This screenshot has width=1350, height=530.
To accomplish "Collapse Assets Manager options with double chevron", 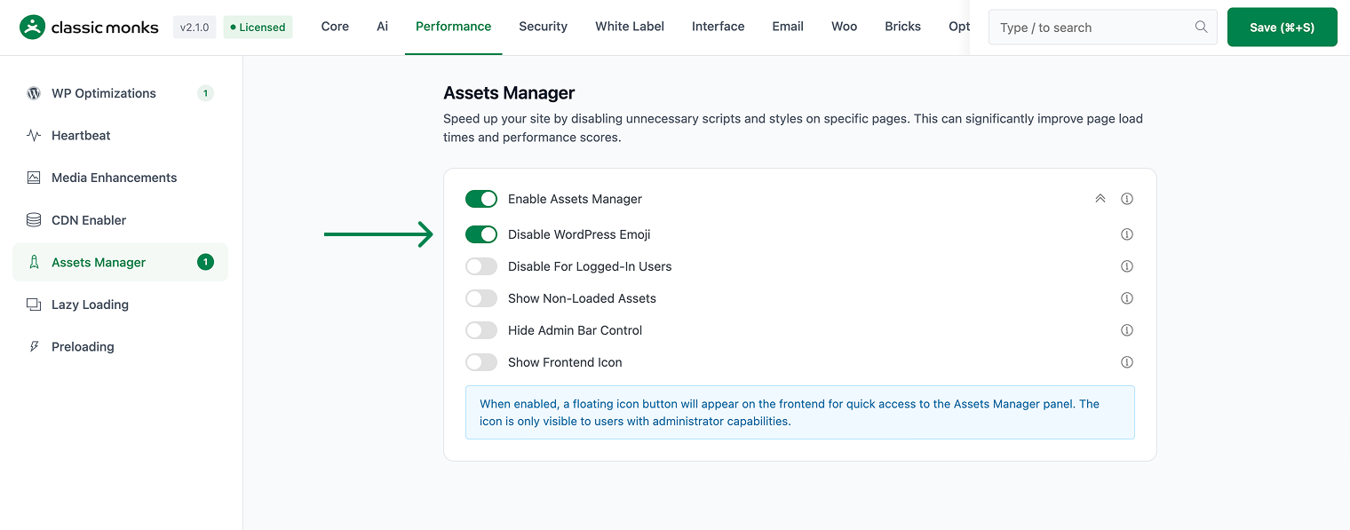I will (1100, 199).
